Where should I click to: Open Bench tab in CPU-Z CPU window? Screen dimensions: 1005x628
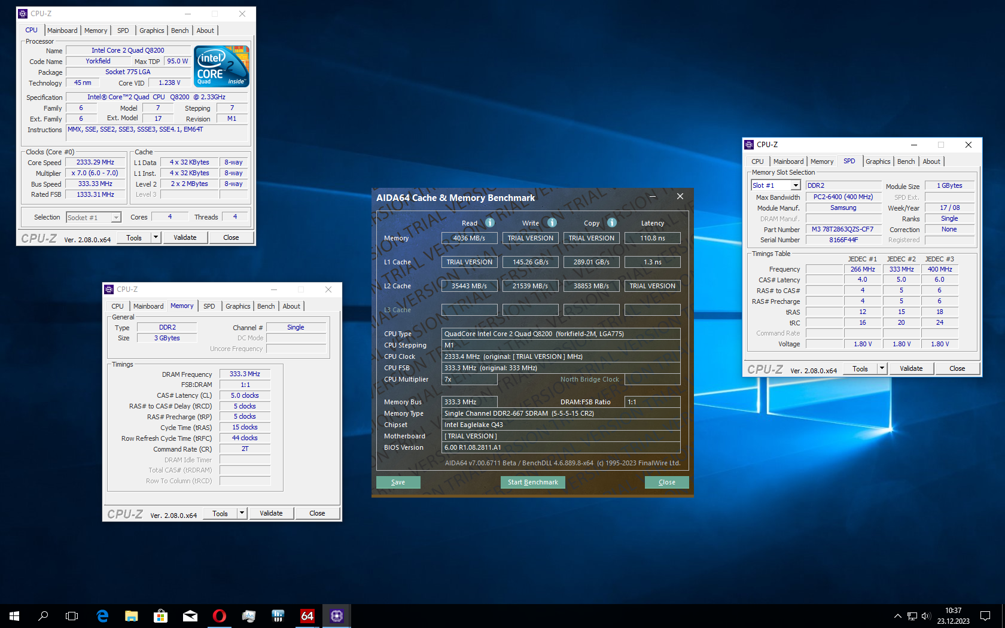click(x=179, y=31)
